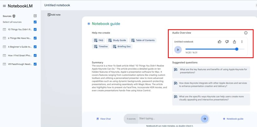Viewport: 257px width, 127px height.
Task: Create a Table of Contents
Action: [x=143, y=40]
